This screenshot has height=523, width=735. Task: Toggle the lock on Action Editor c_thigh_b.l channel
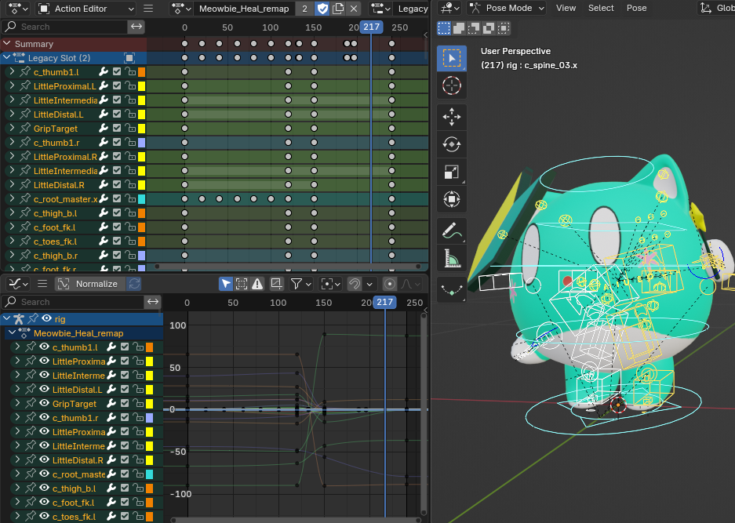tap(130, 212)
